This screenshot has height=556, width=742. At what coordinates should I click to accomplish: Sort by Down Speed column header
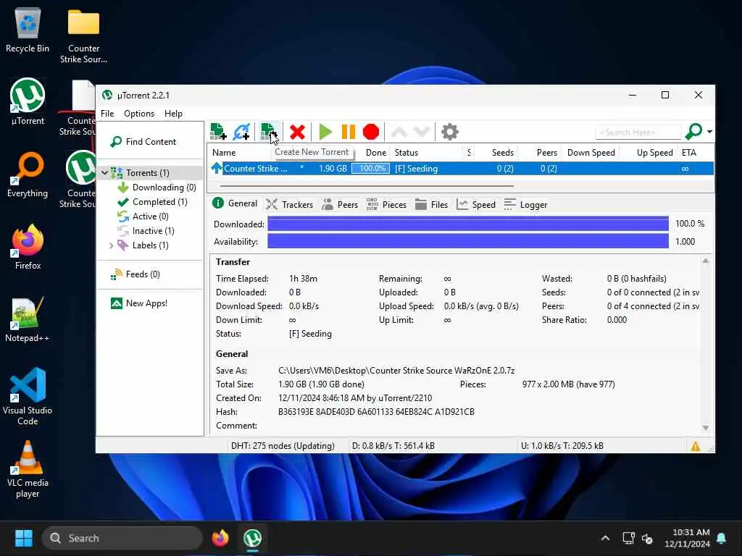pos(591,153)
